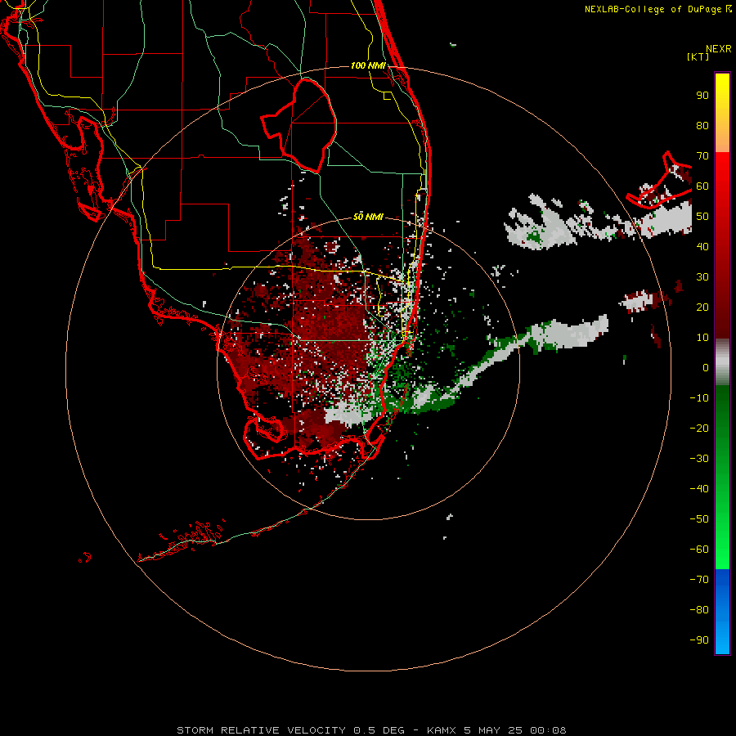Select the -10 value on velocity scale

(699, 398)
